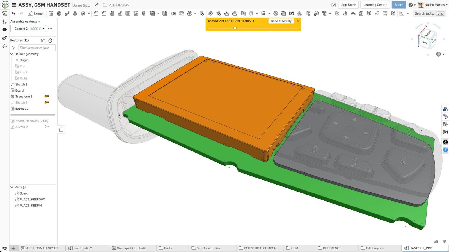Open the Variable (x) tool
449x252 pixels.
pos(291,13)
